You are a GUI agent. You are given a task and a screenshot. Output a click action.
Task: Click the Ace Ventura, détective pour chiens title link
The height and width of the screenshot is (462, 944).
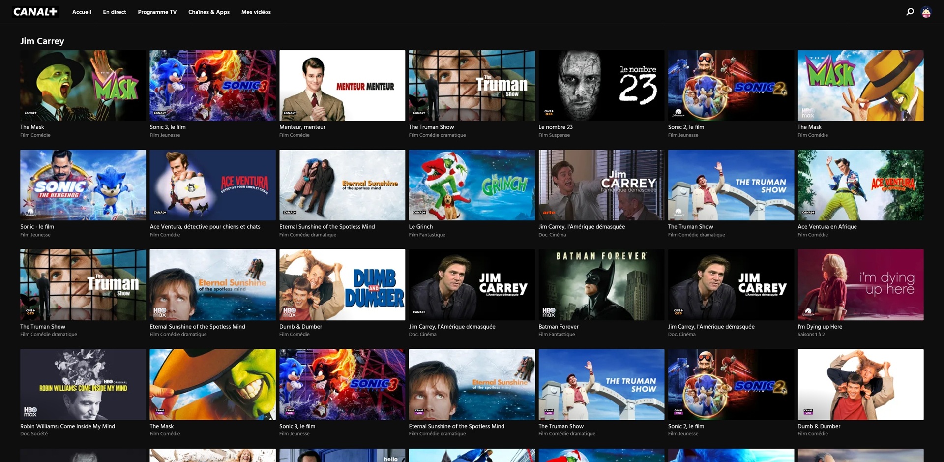(205, 227)
